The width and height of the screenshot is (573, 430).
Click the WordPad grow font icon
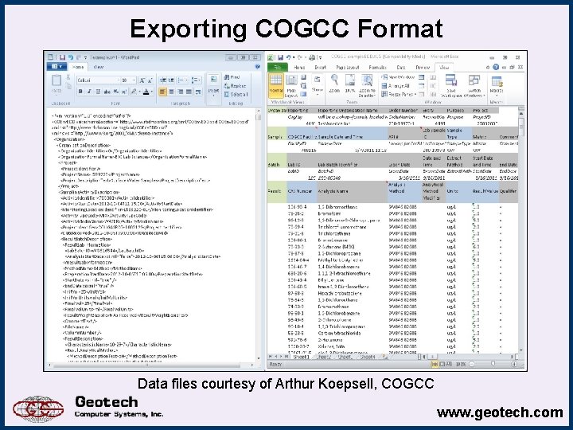tap(142, 80)
